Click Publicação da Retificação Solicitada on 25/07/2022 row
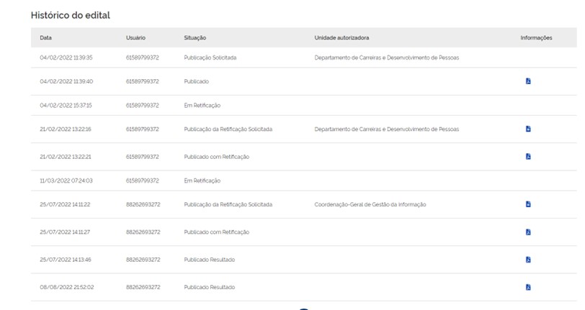Image resolution: width=585 pixels, height=310 pixels. click(x=228, y=204)
